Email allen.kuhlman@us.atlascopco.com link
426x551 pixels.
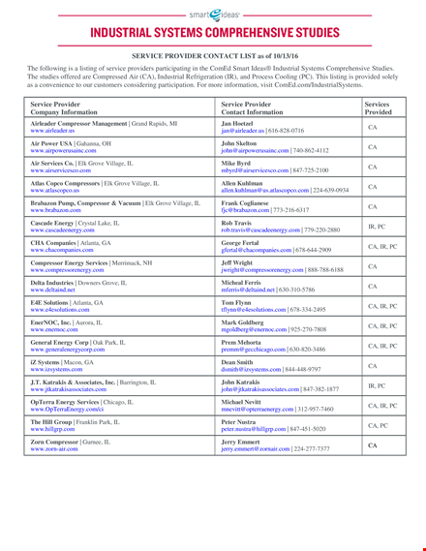click(265, 190)
